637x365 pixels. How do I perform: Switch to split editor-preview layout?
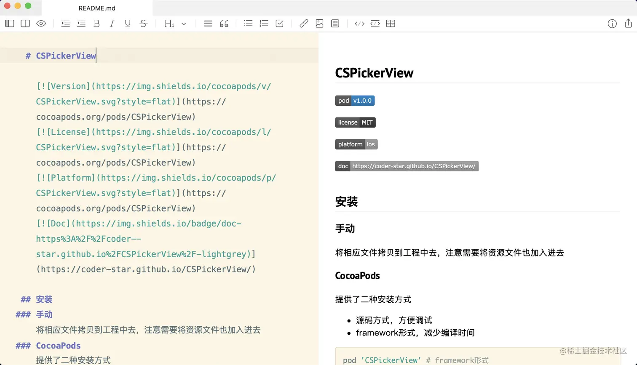pyautogui.click(x=25, y=24)
